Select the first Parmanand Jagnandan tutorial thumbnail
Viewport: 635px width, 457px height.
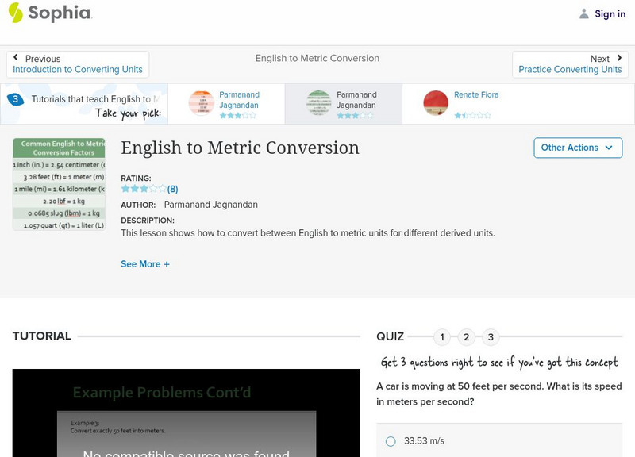tap(202, 103)
